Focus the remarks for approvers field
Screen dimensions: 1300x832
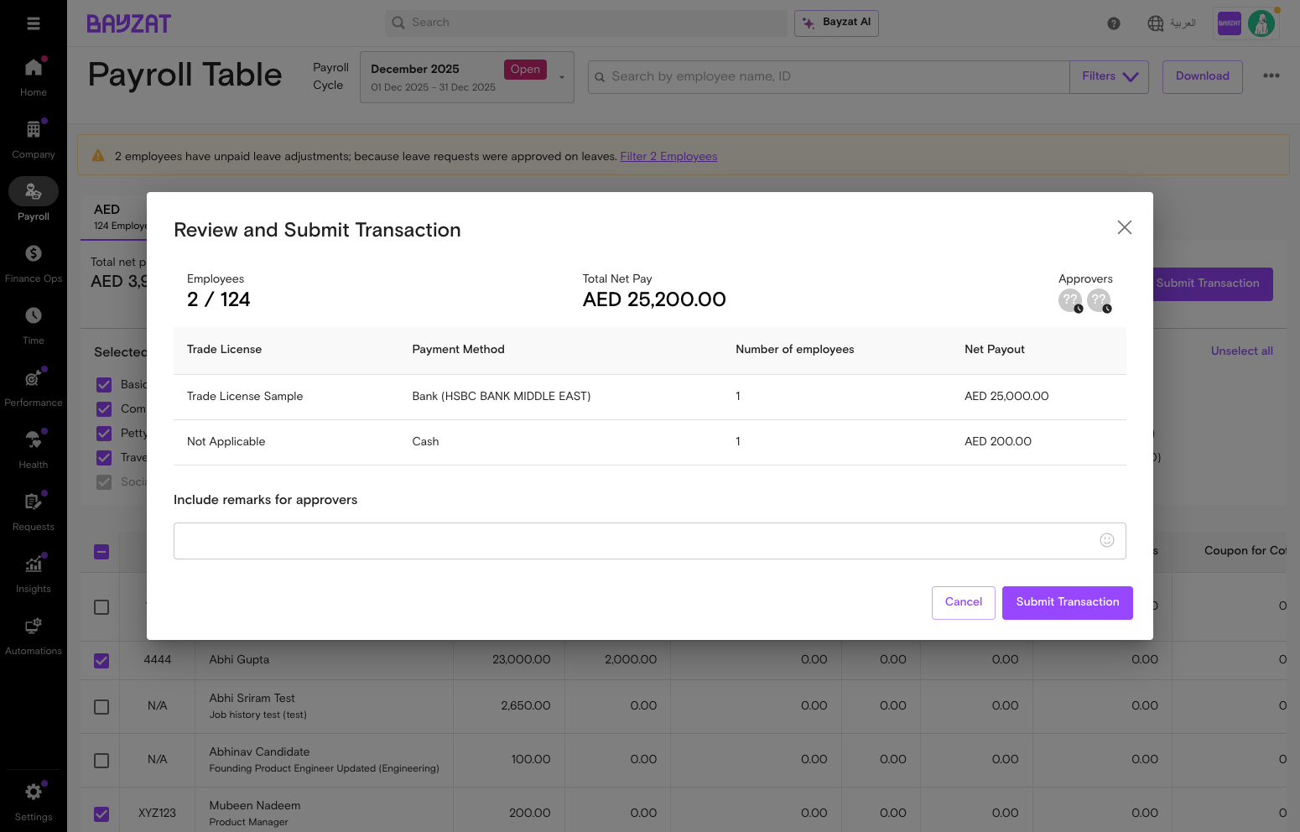pyautogui.click(x=650, y=541)
